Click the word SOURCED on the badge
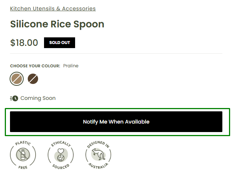Image resolution: width=239 pixels, height=172 pixels. pyautogui.click(x=61, y=166)
